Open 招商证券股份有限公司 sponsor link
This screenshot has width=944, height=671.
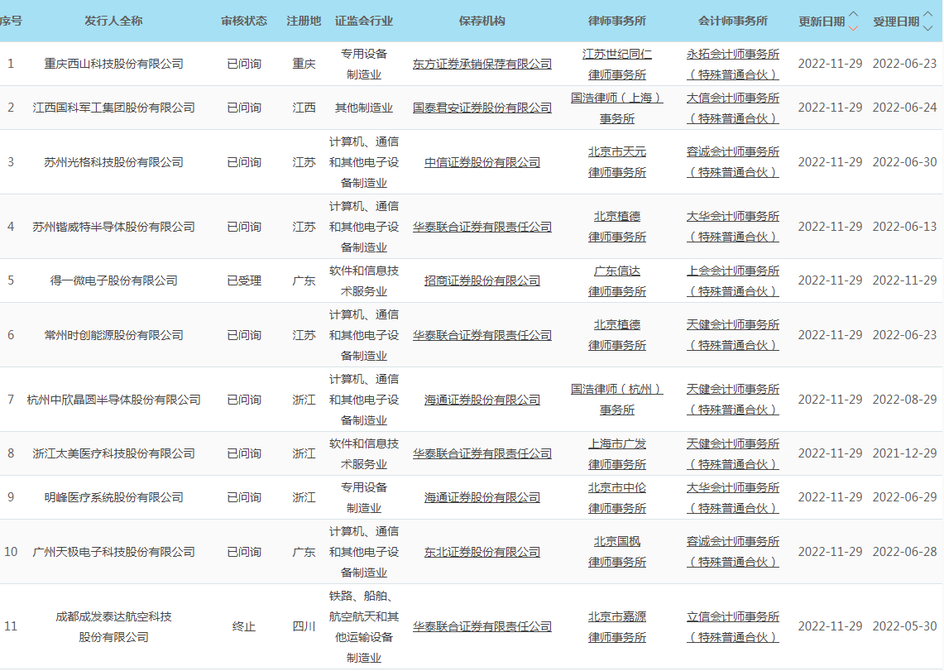[482, 280]
